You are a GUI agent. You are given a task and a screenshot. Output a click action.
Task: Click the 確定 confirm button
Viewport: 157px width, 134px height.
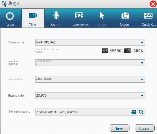click(x=119, y=128)
